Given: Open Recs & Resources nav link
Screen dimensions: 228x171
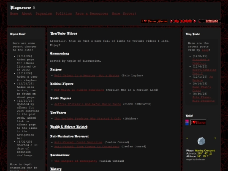Looking at the screenshot, I should [92, 14].
